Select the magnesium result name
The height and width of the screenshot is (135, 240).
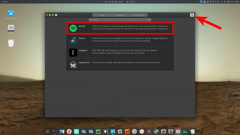coord(84,62)
